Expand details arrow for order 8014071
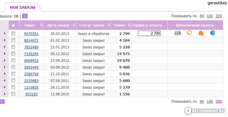 point(5,40)
